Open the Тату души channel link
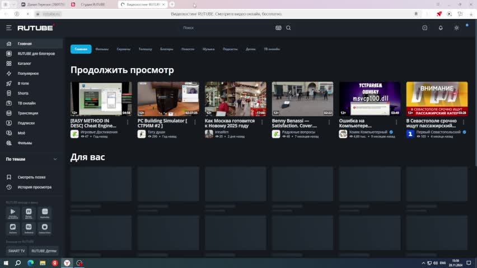The image size is (477, 268). [156, 132]
